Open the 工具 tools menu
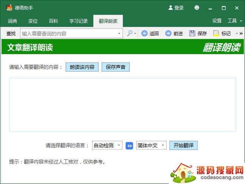 [234, 21]
